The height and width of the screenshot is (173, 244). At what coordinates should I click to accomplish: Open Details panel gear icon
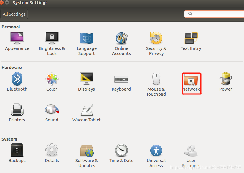pos(52,150)
